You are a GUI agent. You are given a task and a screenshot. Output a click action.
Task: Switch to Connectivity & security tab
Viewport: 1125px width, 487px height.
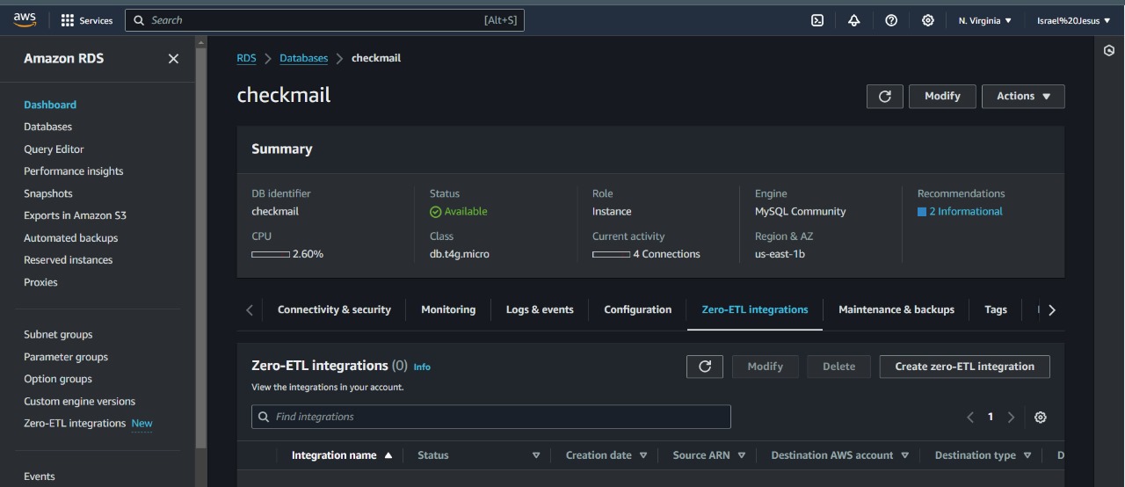tap(334, 309)
